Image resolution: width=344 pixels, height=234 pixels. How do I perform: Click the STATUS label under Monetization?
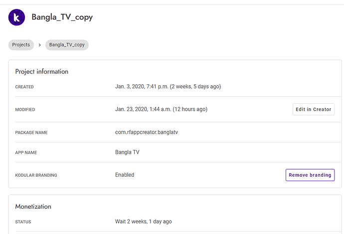point(23,222)
